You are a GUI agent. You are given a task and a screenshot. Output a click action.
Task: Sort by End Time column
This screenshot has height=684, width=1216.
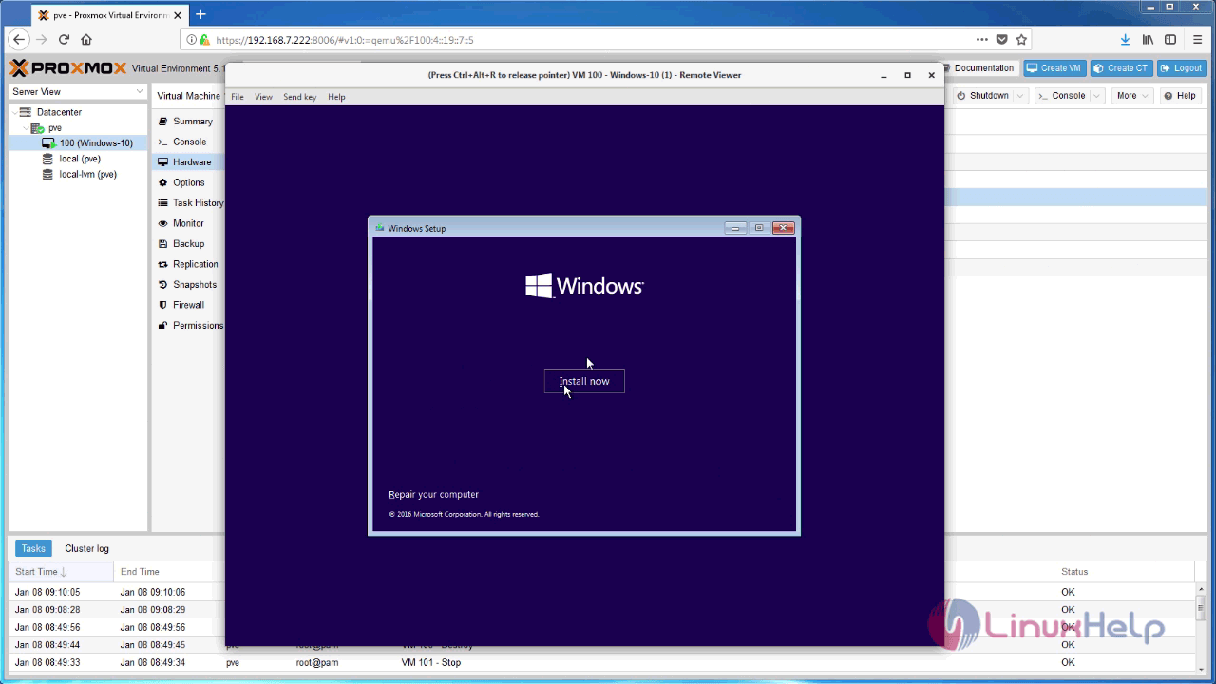[x=166, y=572]
